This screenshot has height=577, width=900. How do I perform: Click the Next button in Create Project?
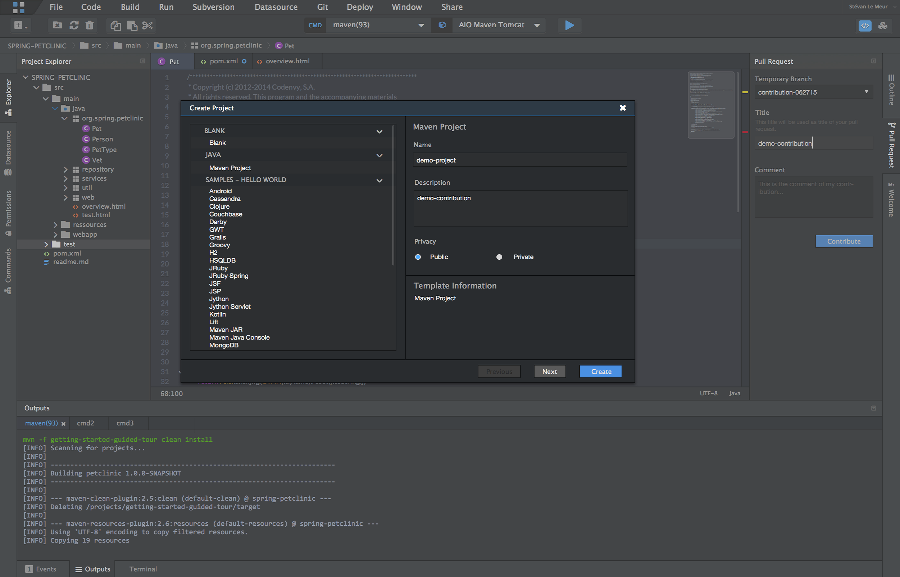coord(549,371)
